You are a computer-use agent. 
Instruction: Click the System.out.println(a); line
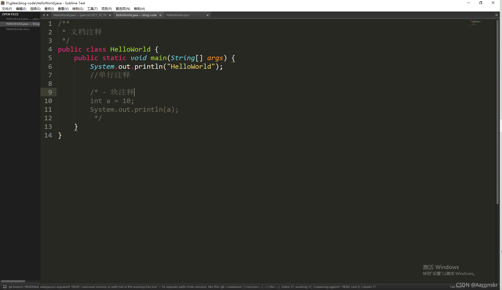point(134,110)
